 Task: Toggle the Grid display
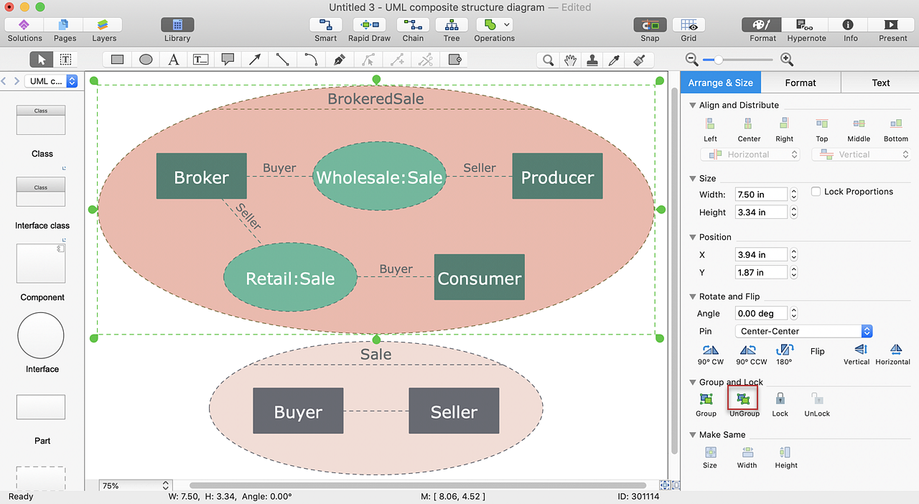(689, 25)
